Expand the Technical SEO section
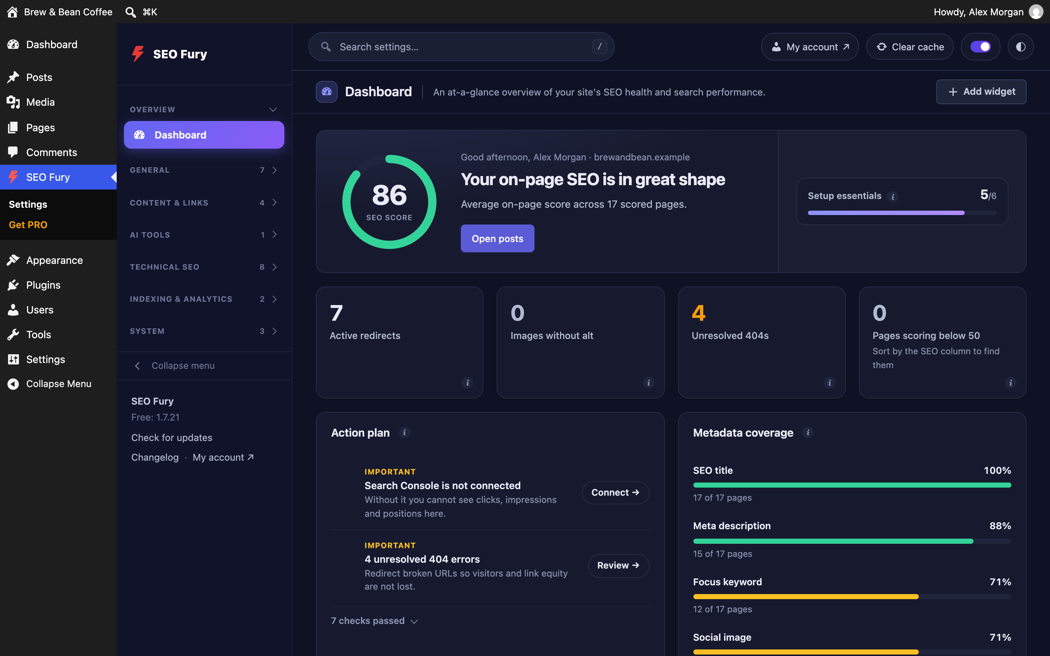 click(x=204, y=267)
